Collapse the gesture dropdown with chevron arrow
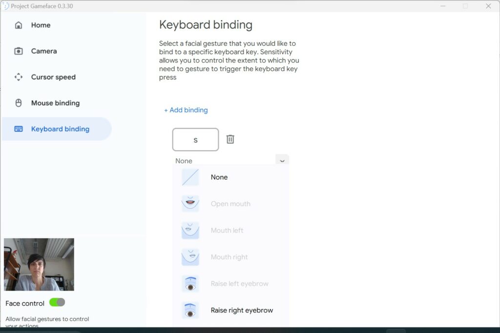The height and width of the screenshot is (333, 500). coord(282,161)
